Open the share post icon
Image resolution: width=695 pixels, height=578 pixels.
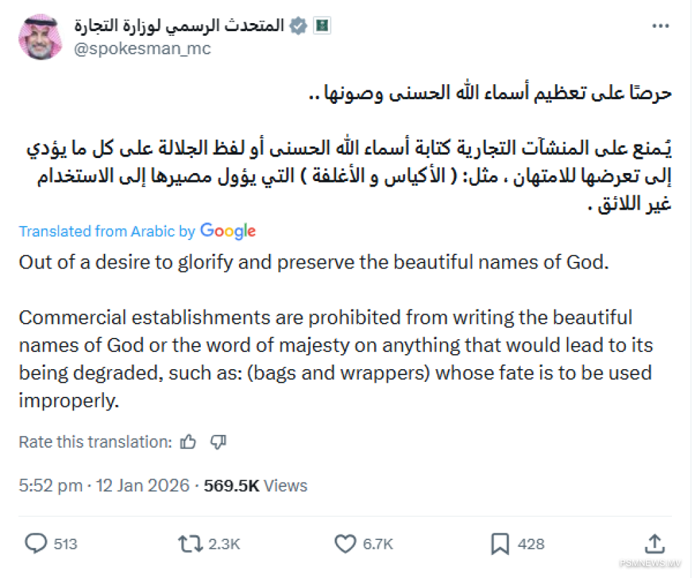[x=654, y=543]
